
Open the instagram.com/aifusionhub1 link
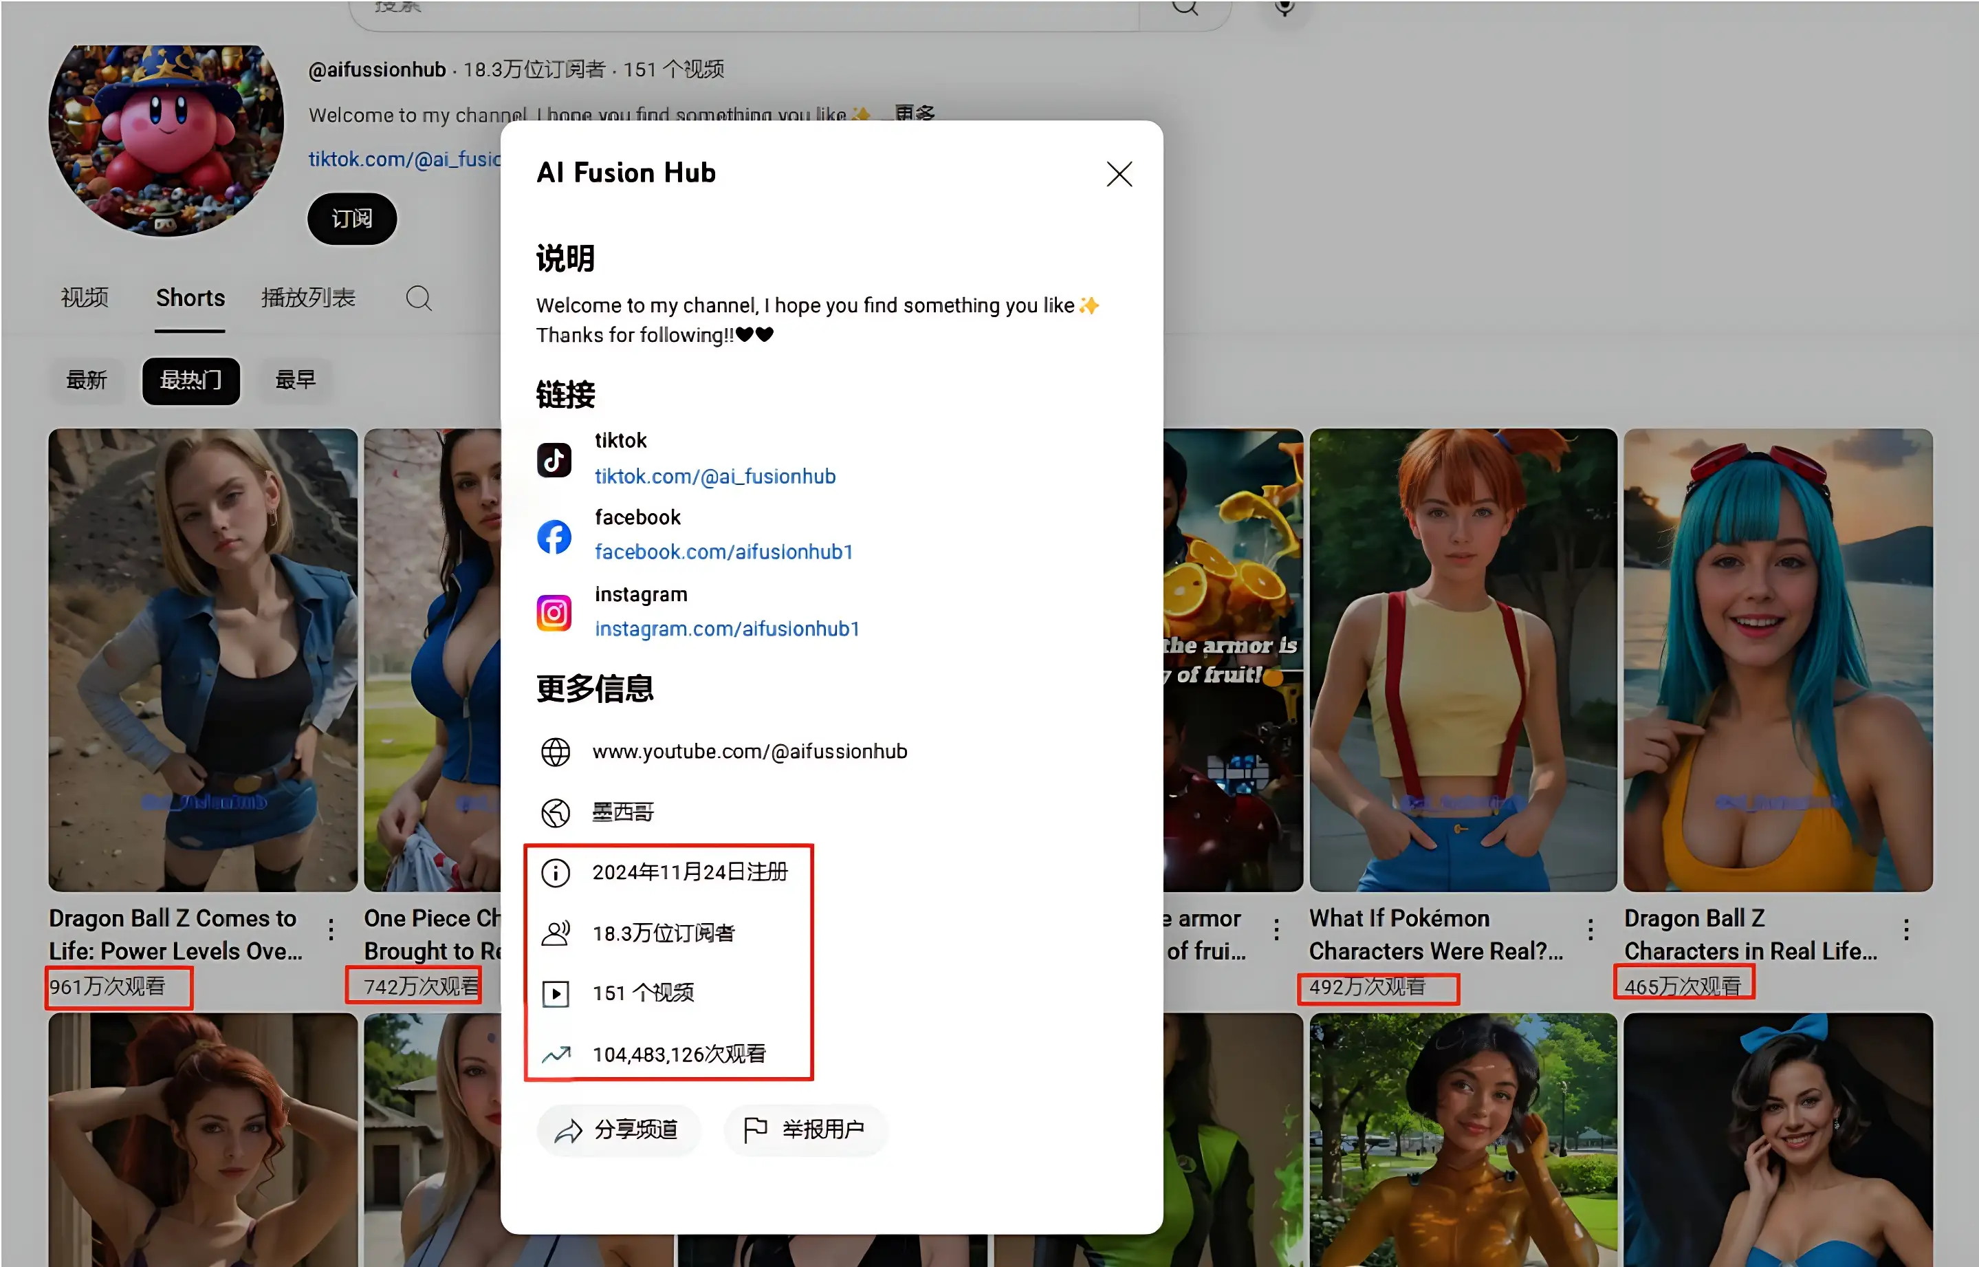(x=726, y=629)
